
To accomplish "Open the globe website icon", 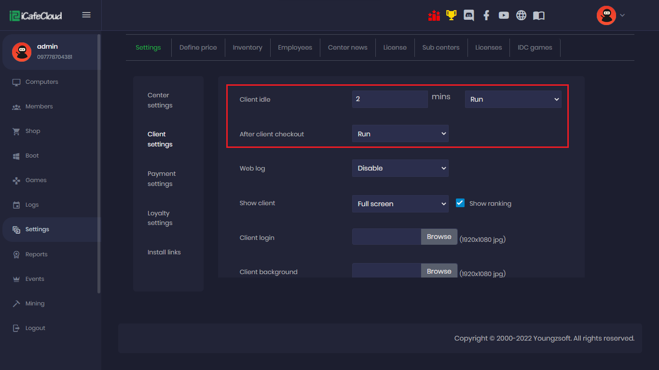I will pos(521,15).
